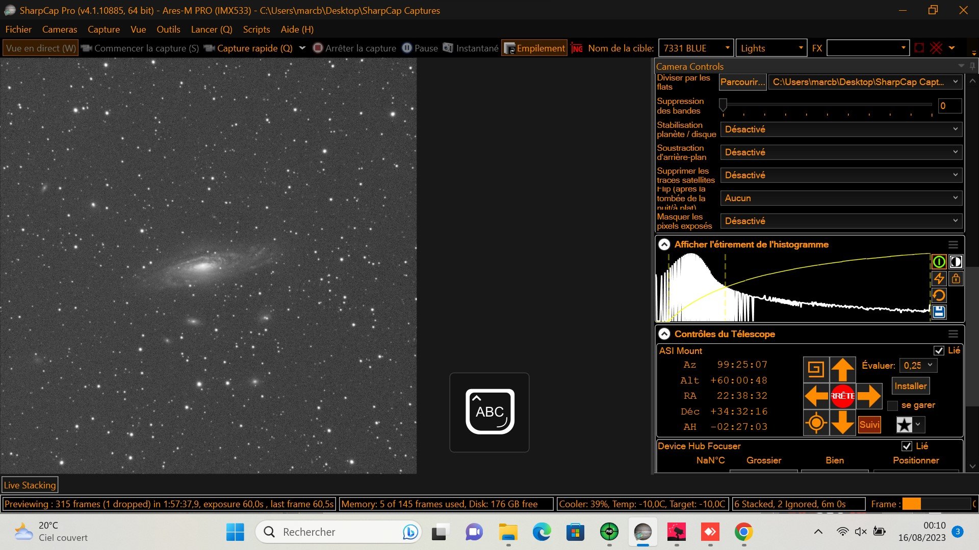Click the Parcourir... browse button
This screenshot has width=979, height=550.
(x=742, y=82)
